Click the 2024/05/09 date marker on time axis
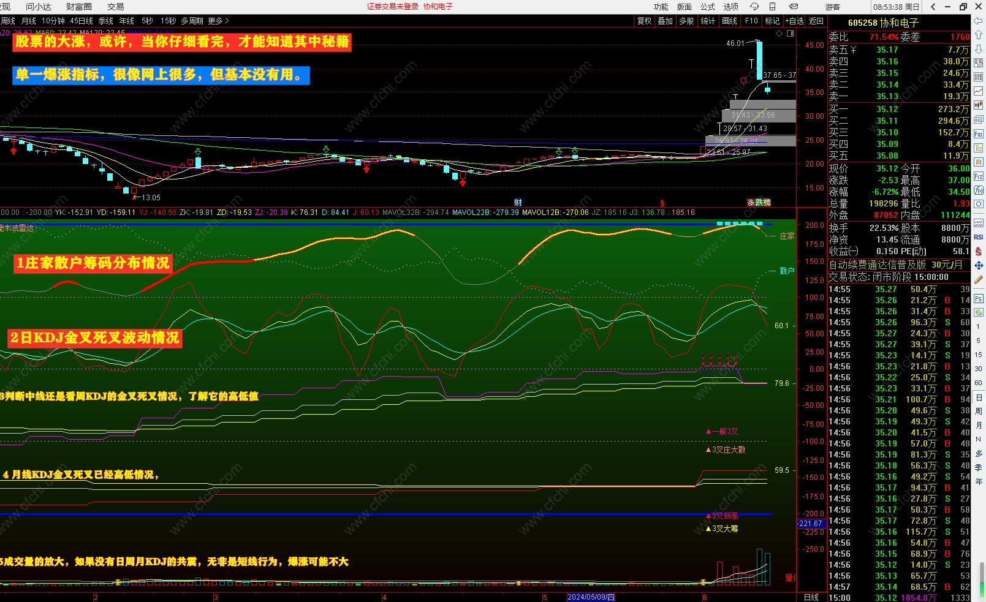 pos(591,597)
